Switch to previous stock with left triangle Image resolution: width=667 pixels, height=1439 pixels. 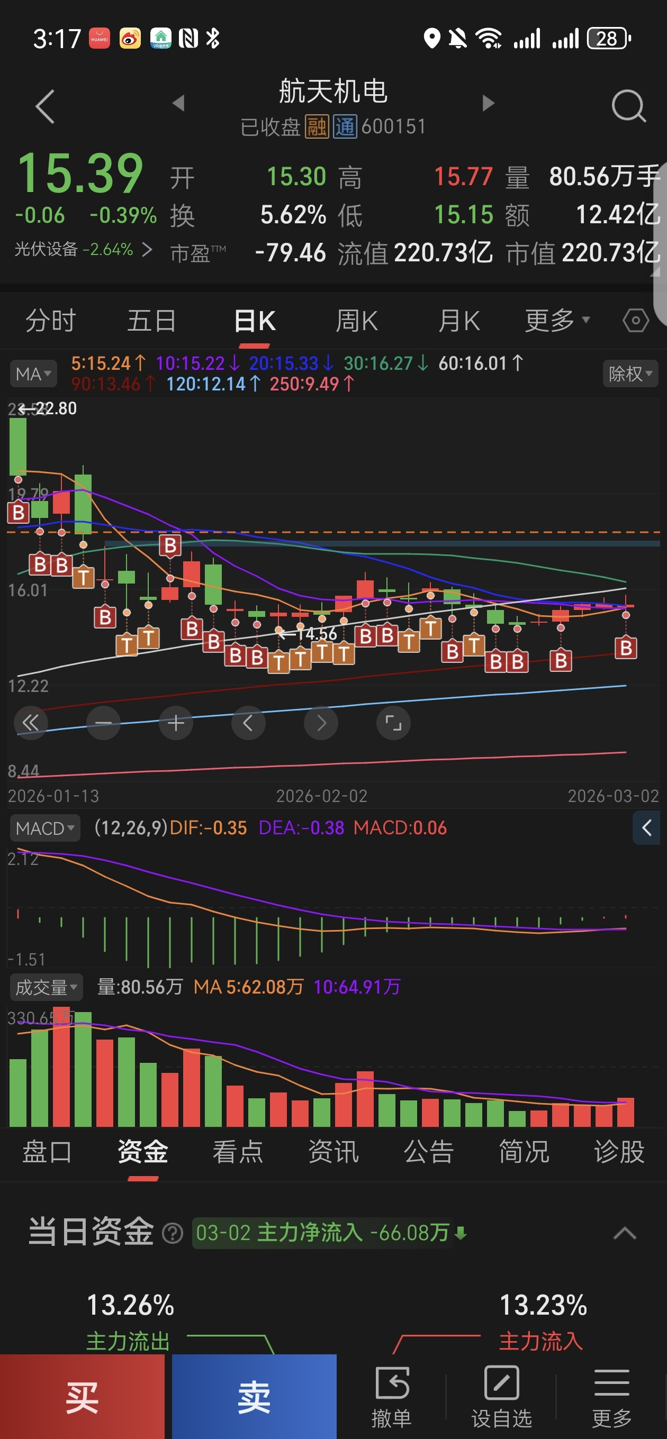(178, 103)
